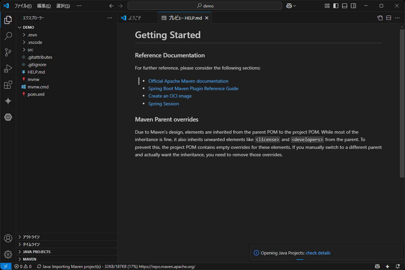Viewport: 405px width, 270px height.
Task: Open the Spring Session link
Action: coord(164,104)
